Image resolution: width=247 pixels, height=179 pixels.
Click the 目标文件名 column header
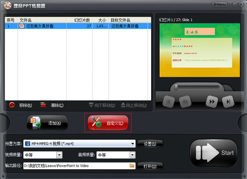[x=128, y=20]
